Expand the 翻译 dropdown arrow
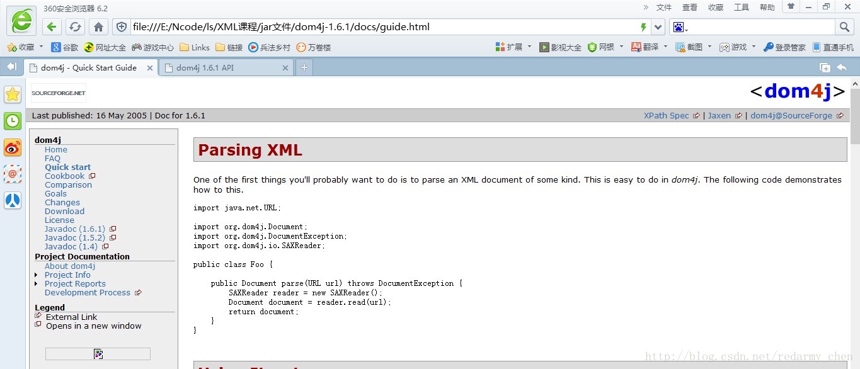The image size is (860, 369). pos(665,47)
